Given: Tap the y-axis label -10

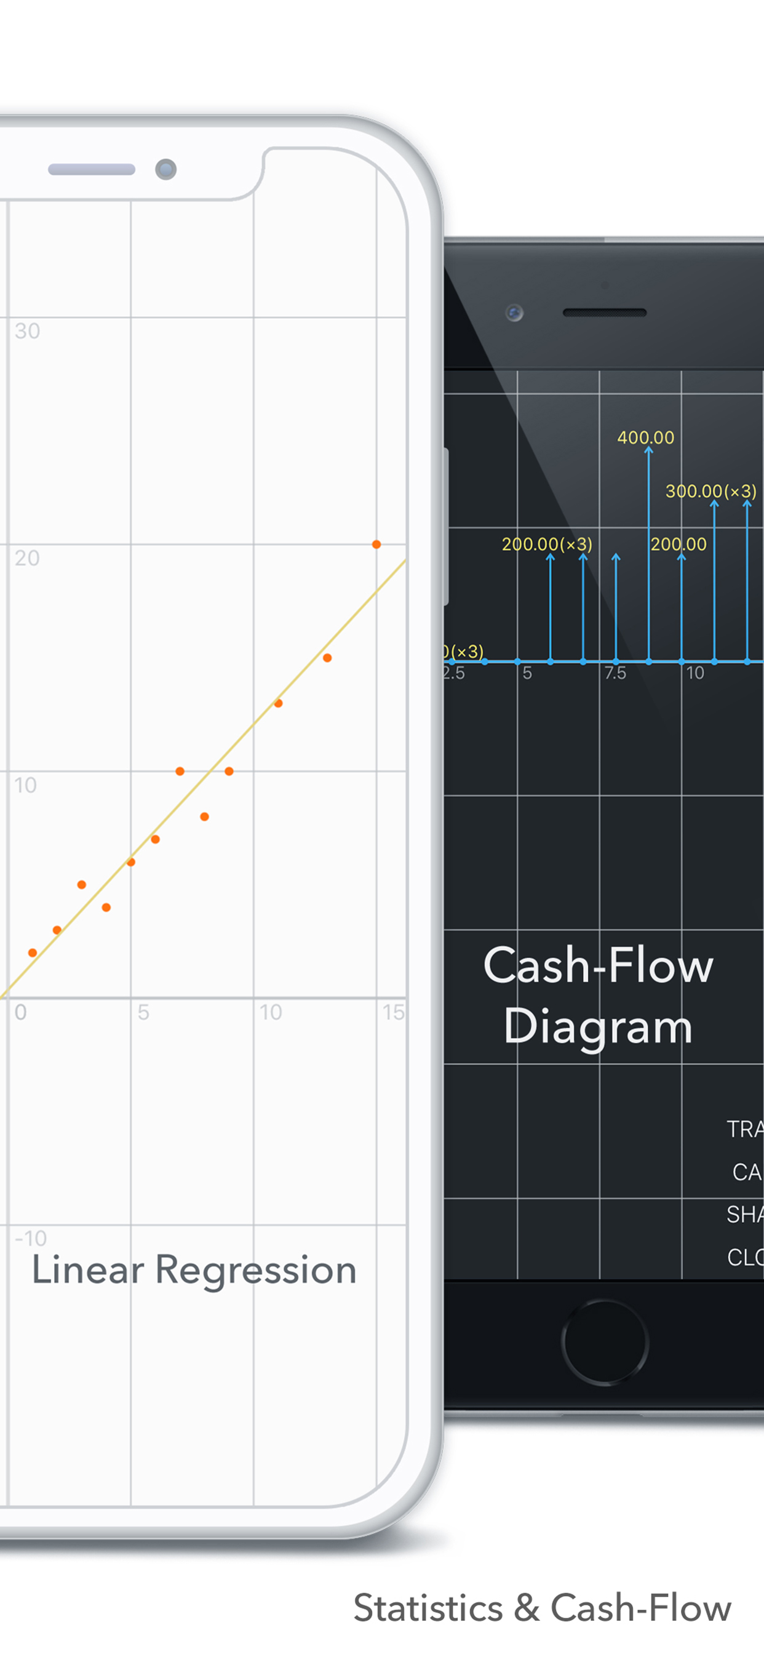Looking at the screenshot, I should (31, 1237).
